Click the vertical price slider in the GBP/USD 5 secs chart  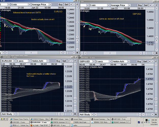(x=156, y=82)
